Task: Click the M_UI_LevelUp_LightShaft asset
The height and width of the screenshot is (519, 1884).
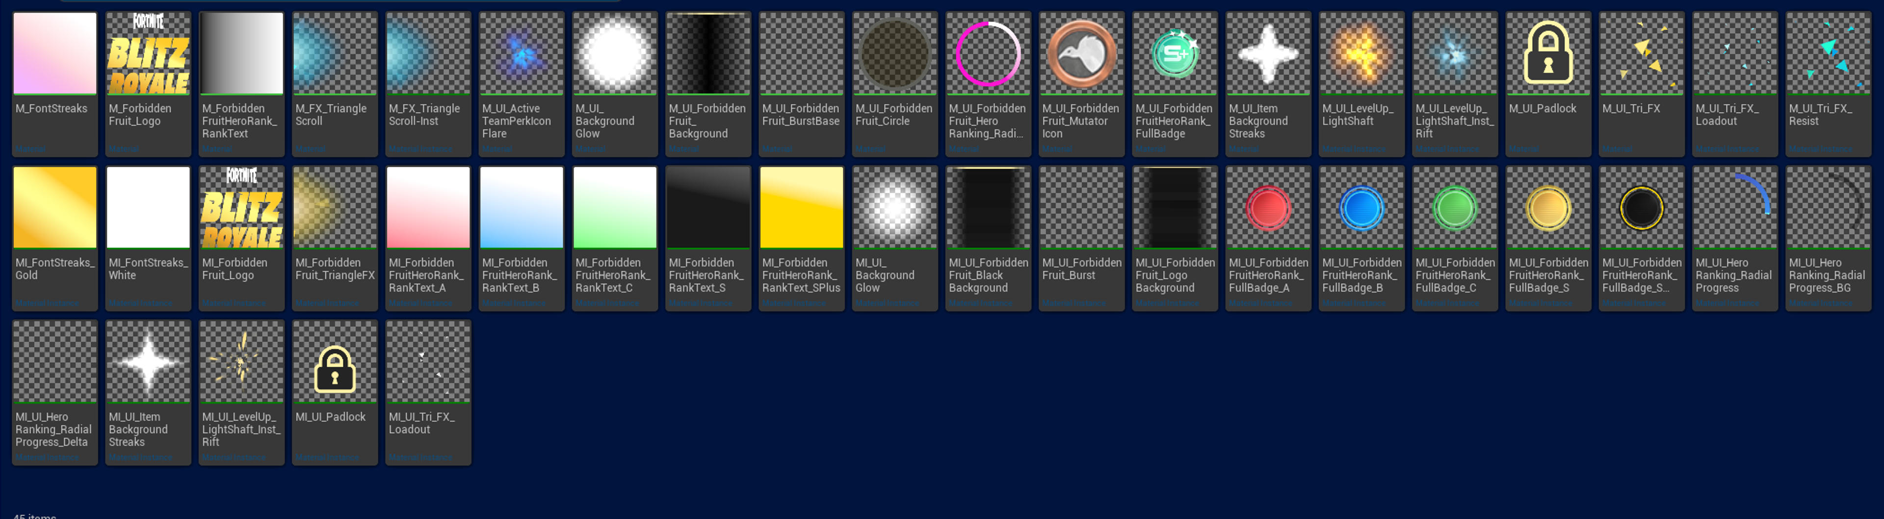Action: 1361,53
